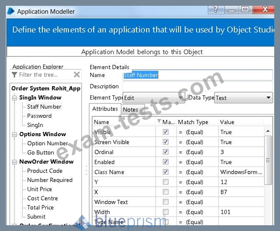This screenshot has height=231, width=280.
Task: Click the attributes list scroll up arrow
Action: pyautogui.click(x=268, y=131)
